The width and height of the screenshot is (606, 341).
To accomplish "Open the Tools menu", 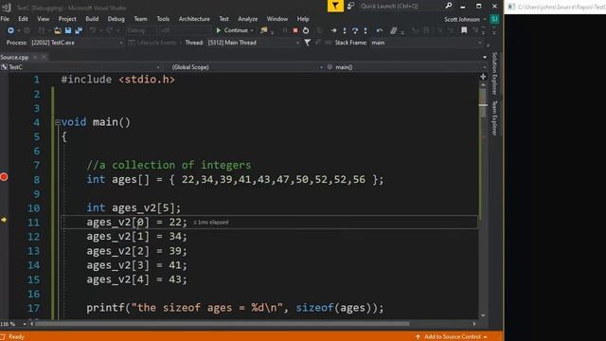I will (163, 19).
